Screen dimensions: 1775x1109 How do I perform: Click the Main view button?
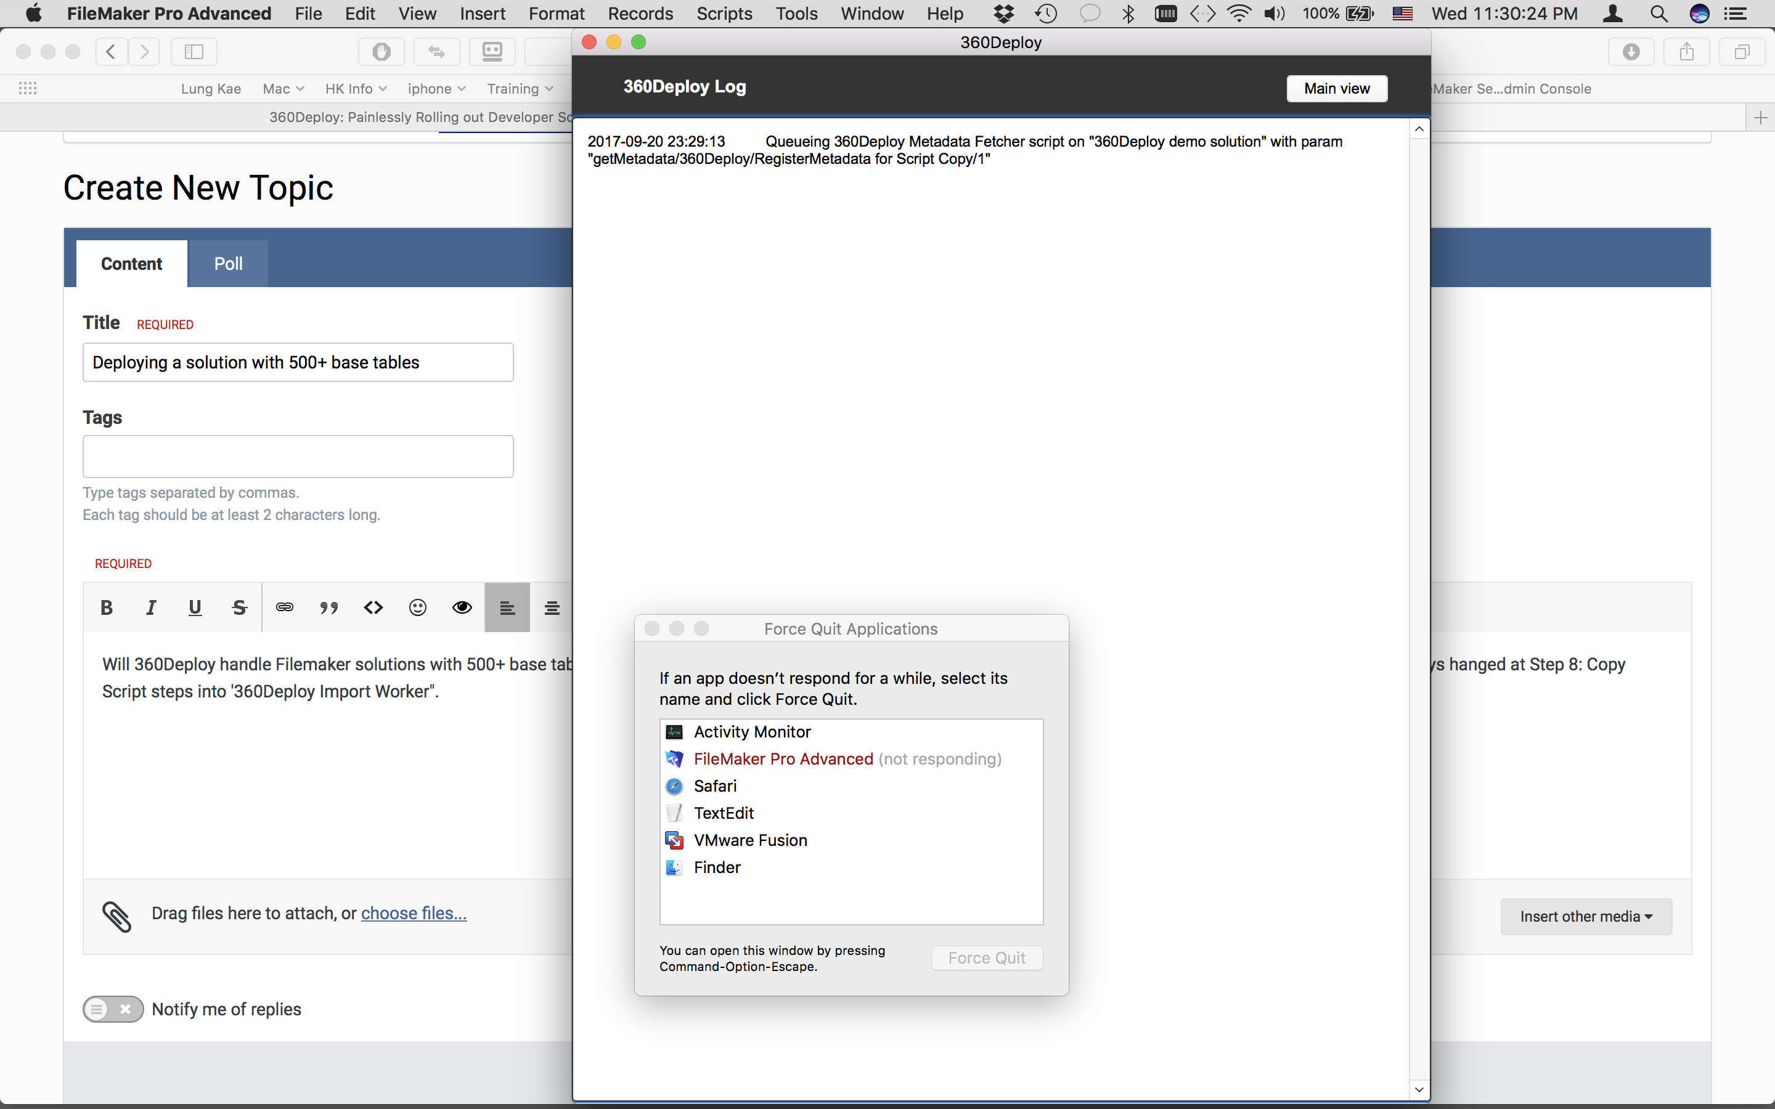[x=1336, y=88]
